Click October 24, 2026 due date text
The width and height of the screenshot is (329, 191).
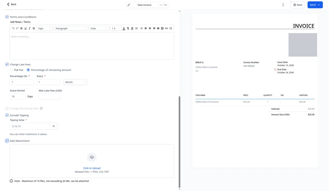pyautogui.click(x=286, y=73)
